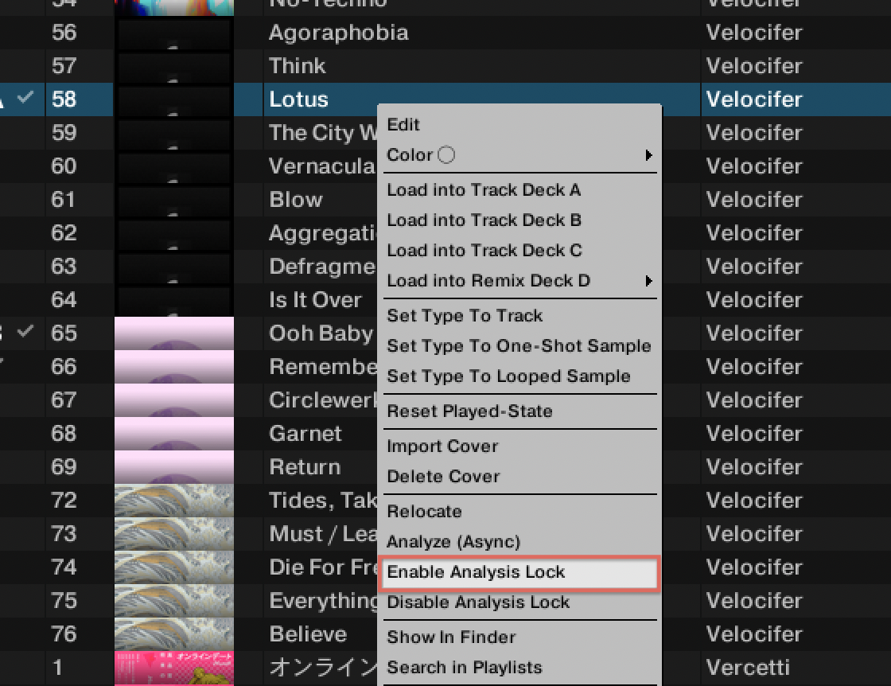The image size is (891, 686).
Task: Click Enable Analysis Lock
Action: [519, 573]
